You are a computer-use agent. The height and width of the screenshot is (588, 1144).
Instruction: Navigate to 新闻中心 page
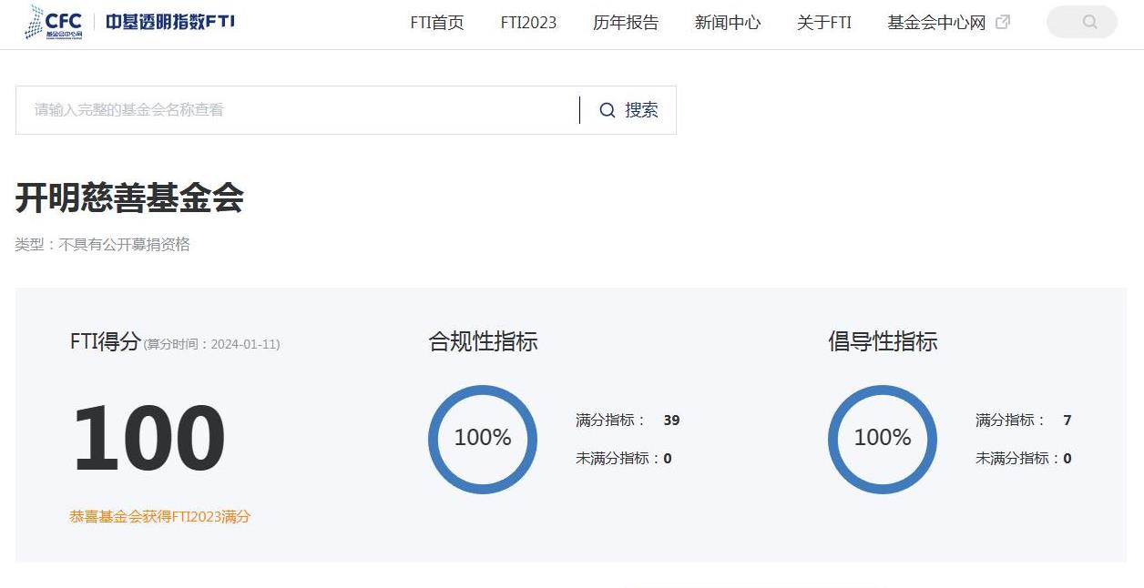(x=728, y=23)
